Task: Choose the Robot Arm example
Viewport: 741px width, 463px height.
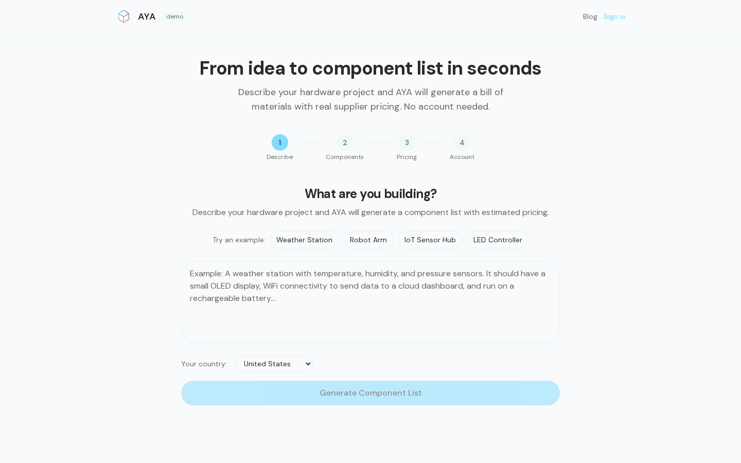Action: point(368,240)
